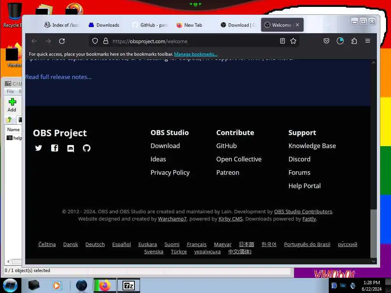The width and height of the screenshot is (391, 293).
Task: Click the network icon in system tray
Action: (343, 285)
